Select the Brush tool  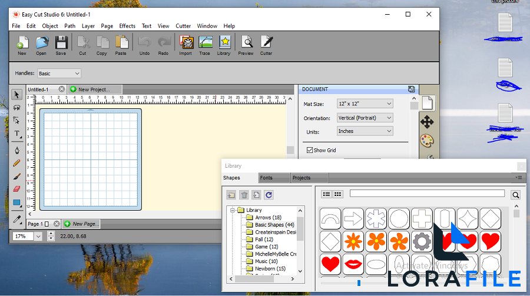pos(16,177)
